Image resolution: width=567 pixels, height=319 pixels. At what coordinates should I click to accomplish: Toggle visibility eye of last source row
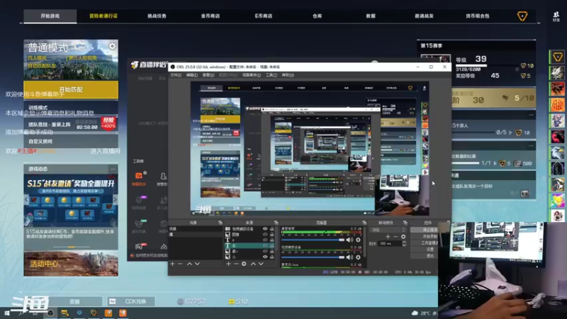(x=265, y=257)
